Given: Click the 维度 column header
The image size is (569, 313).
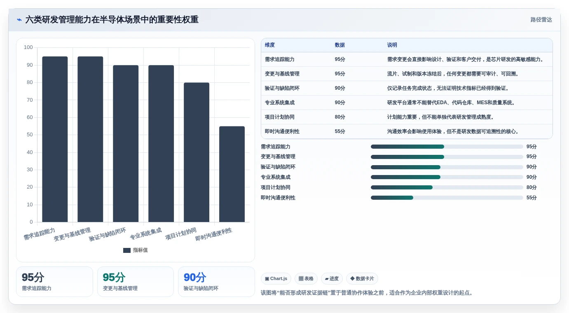Looking at the screenshot, I should (x=270, y=45).
